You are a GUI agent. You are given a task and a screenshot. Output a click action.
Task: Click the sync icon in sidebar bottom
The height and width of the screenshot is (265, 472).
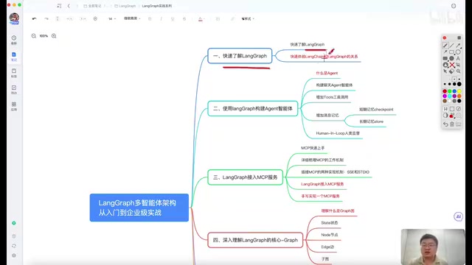click(14, 246)
